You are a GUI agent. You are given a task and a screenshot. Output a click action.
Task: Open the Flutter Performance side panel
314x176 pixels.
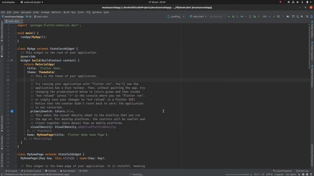312,76
